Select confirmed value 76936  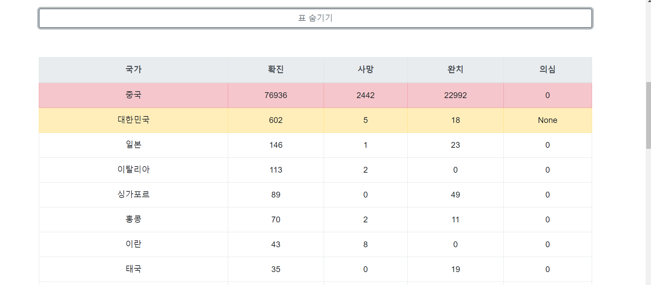point(276,95)
